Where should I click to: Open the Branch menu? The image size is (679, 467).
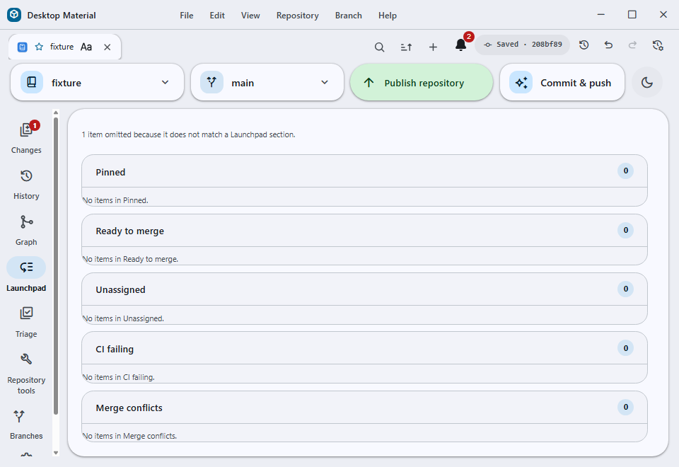point(348,15)
